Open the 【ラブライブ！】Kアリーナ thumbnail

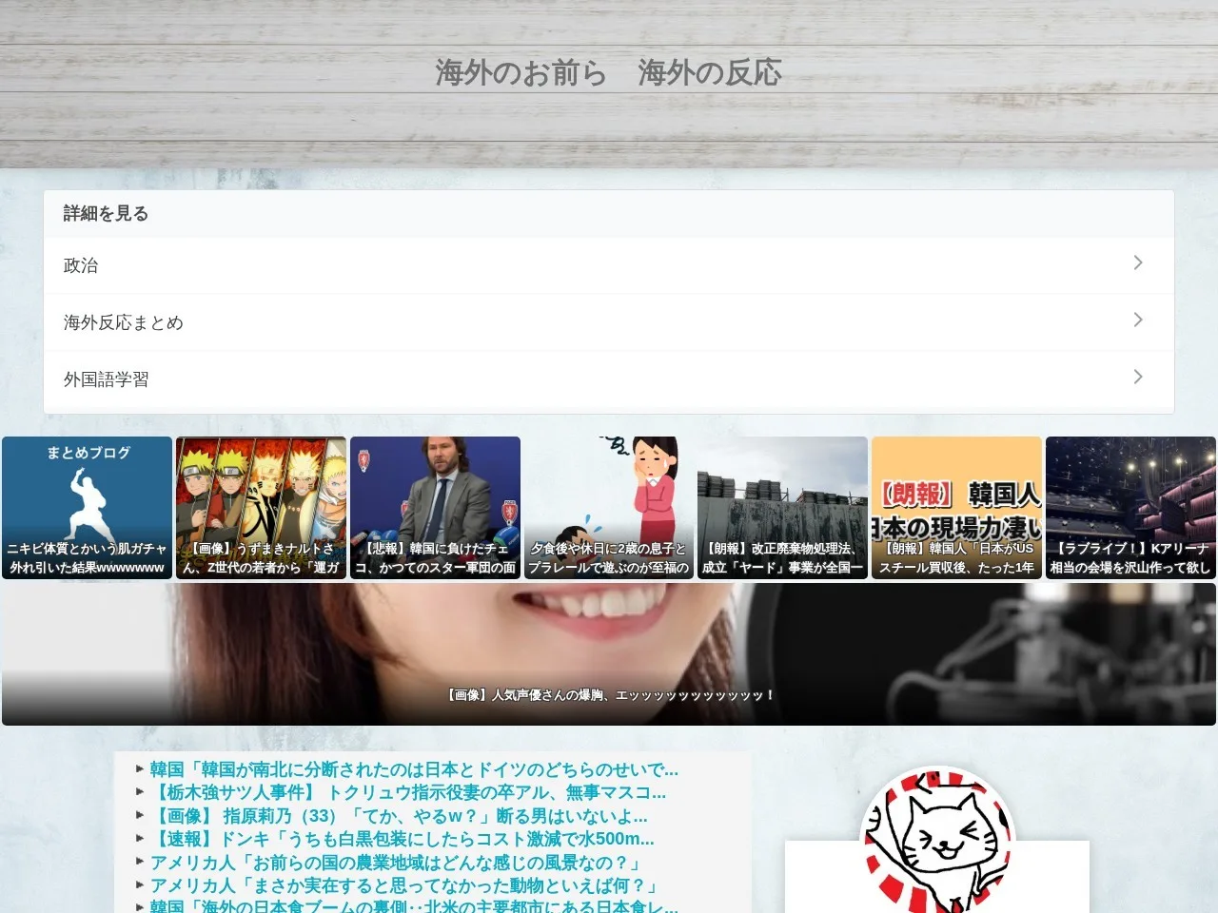click(x=1130, y=508)
